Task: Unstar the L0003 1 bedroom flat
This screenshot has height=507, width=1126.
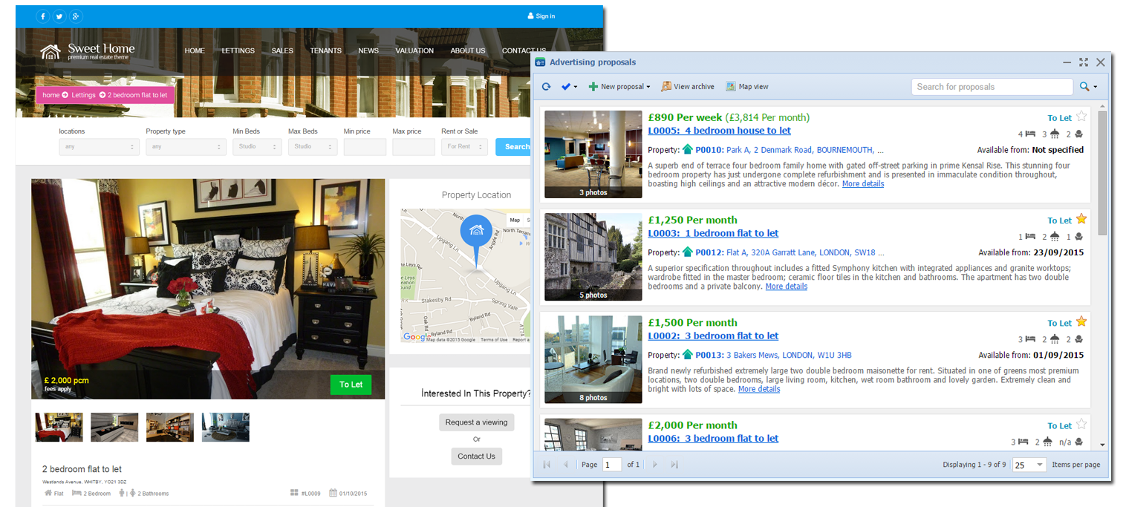Action: pos(1081,219)
